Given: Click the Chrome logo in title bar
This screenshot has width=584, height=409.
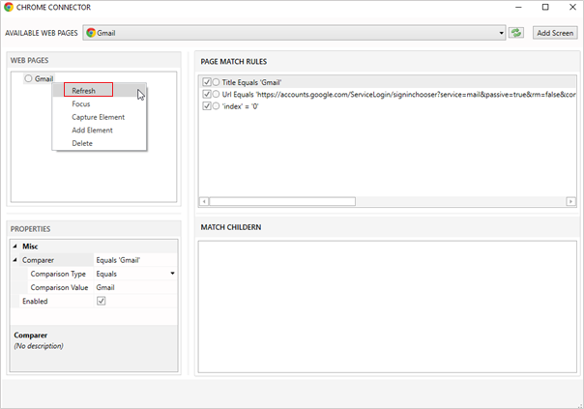Looking at the screenshot, I should click(x=8, y=7).
